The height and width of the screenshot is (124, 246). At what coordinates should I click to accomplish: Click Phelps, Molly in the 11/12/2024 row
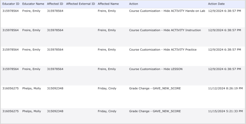[31, 89]
